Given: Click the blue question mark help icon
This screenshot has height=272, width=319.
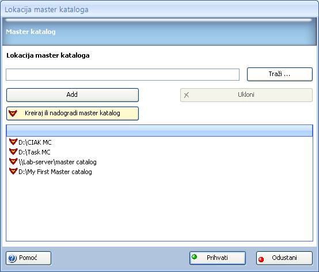Looking at the screenshot, I should point(12,258).
